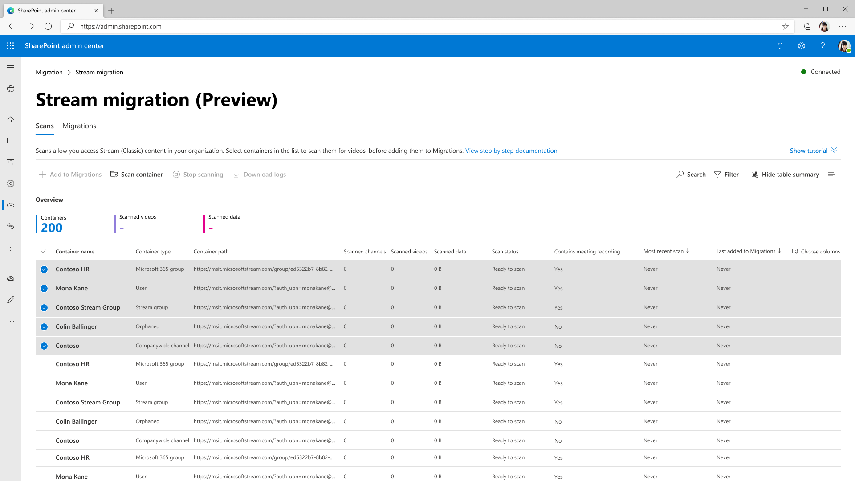This screenshot has height=481, width=855.
Task: Click the Connected status indicator
Action: [x=820, y=72]
